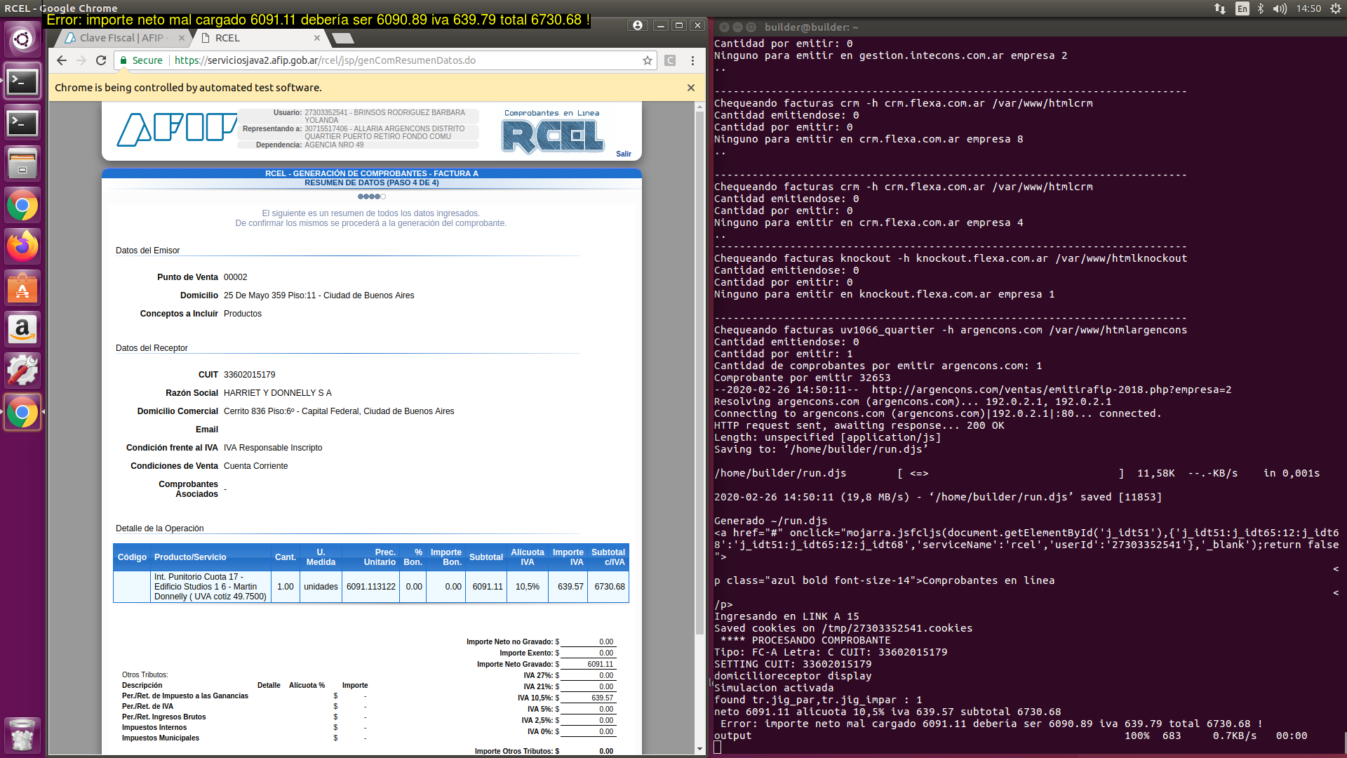Launch Firefox from the dock
The image size is (1347, 758).
coord(22,246)
